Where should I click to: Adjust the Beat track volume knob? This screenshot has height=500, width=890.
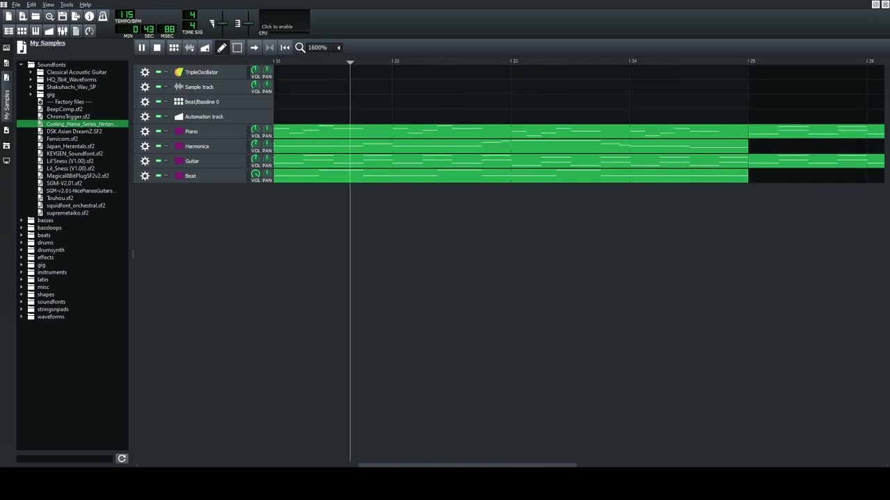(x=255, y=174)
